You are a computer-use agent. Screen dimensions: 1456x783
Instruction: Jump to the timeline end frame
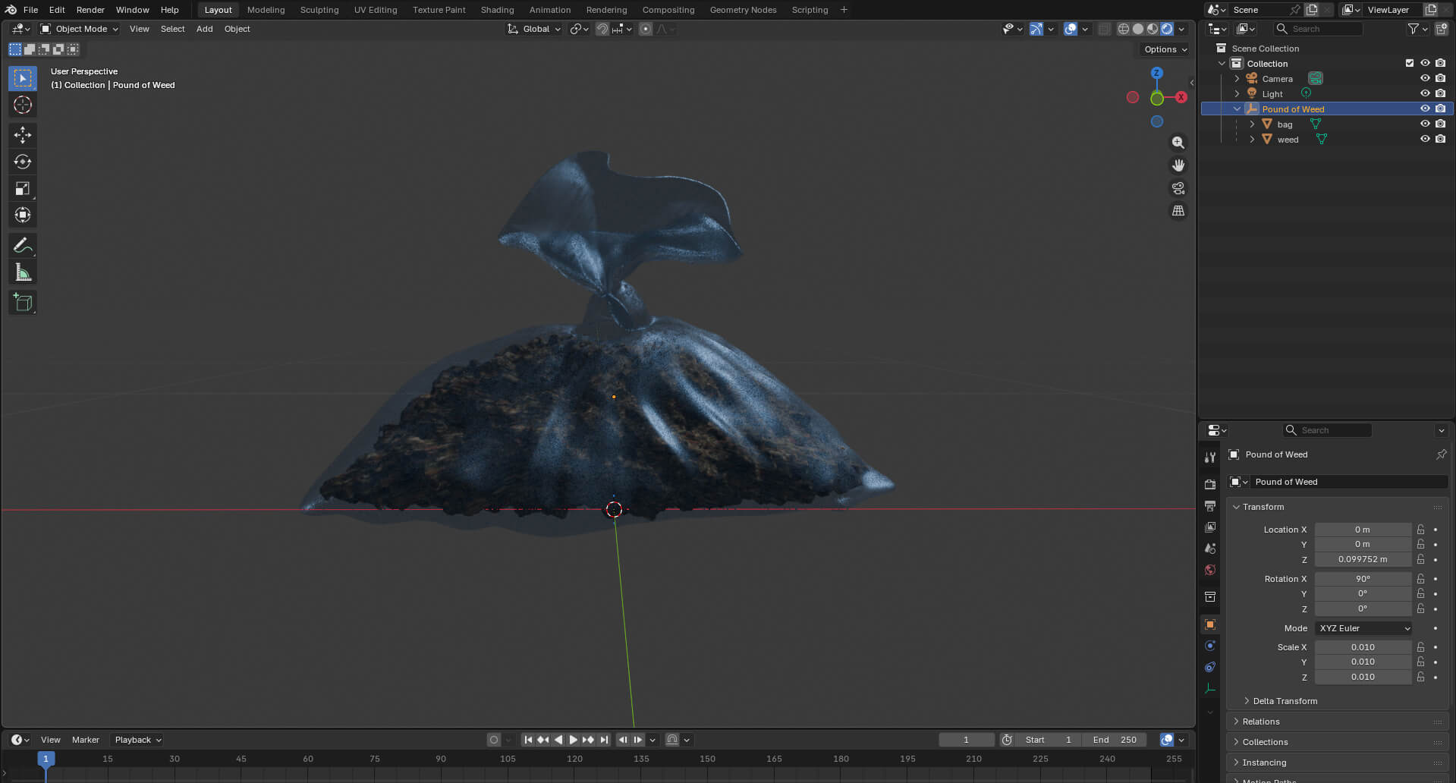(x=604, y=740)
